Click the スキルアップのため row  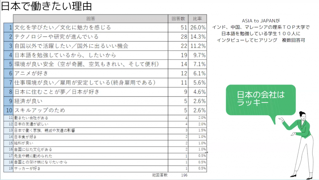pyautogui.click(x=105, y=110)
